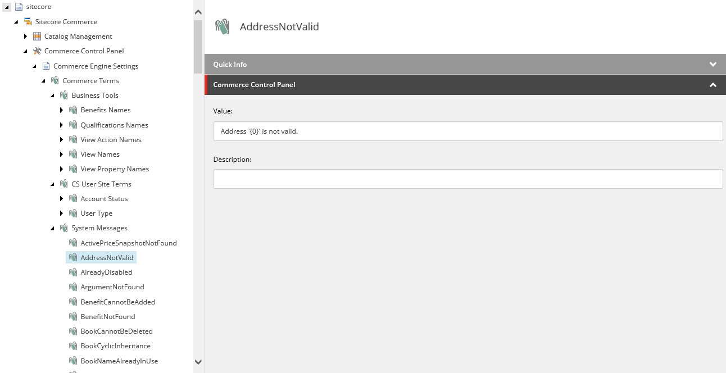
Task: Click the tree scrollbar down arrow
Action: (198, 362)
